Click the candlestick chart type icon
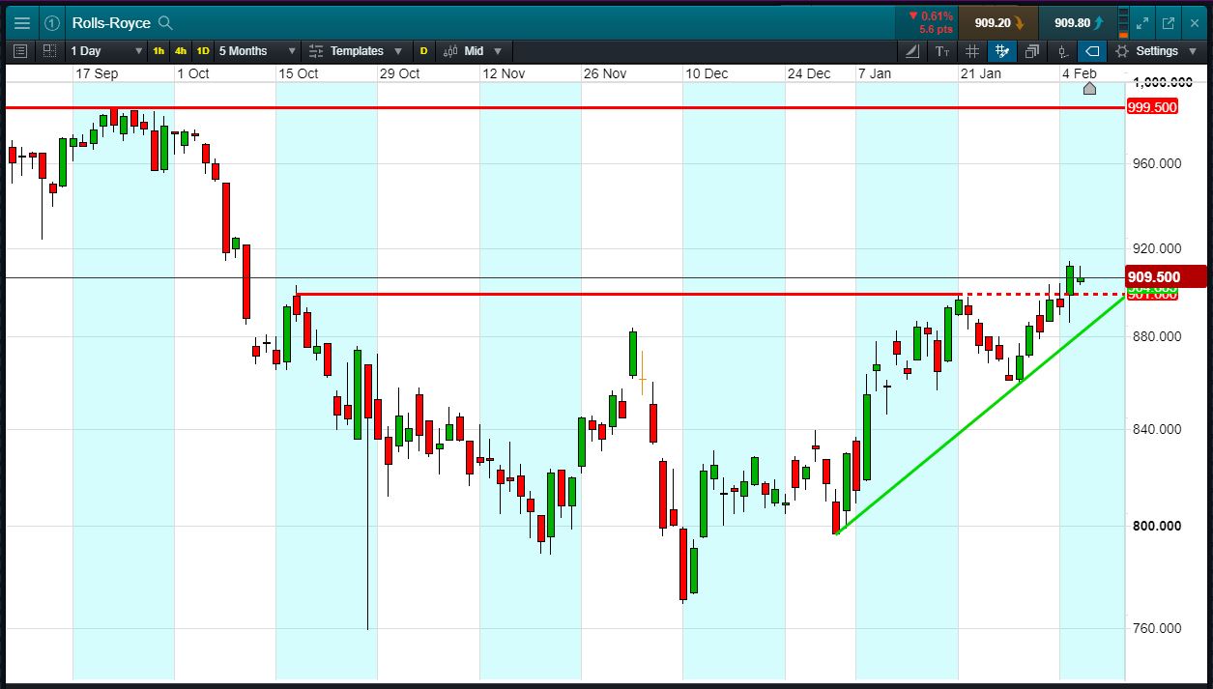Viewport: 1213px width, 689px height. 450,50
